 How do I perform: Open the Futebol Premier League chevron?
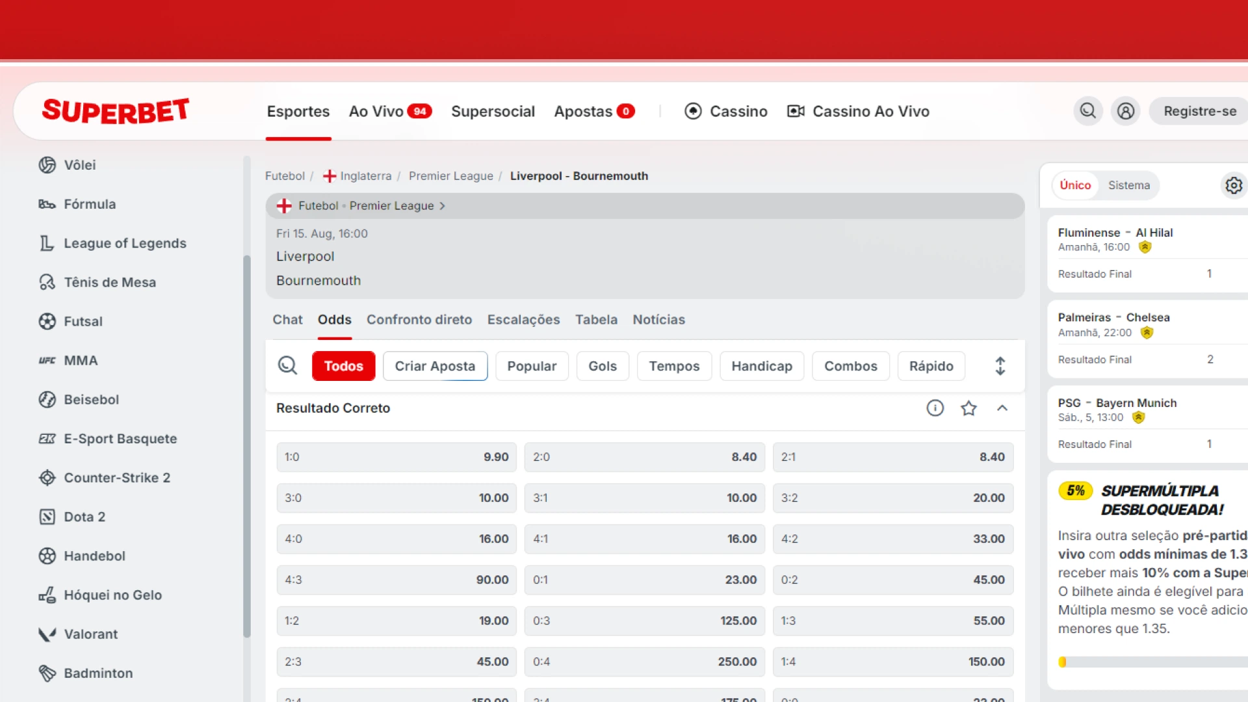[x=442, y=206]
